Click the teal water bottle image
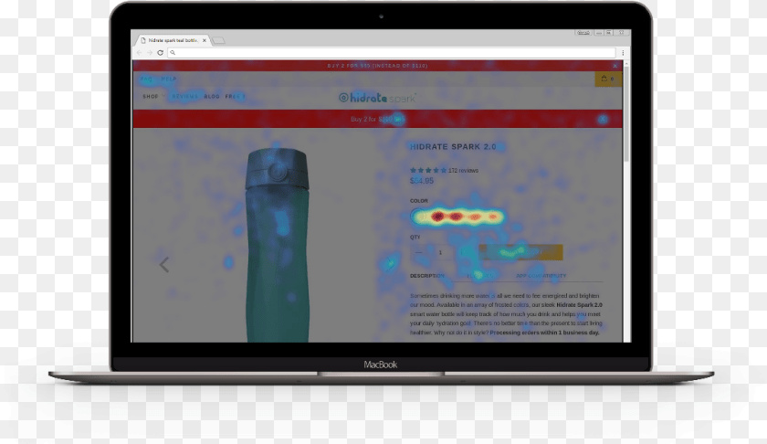Image resolution: width=767 pixels, height=444 pixels. pyautogui.click(x=278, y=245)
